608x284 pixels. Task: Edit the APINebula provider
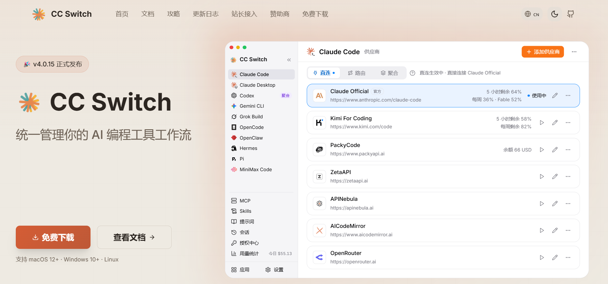pyautogui.click(x=555, y=203)
